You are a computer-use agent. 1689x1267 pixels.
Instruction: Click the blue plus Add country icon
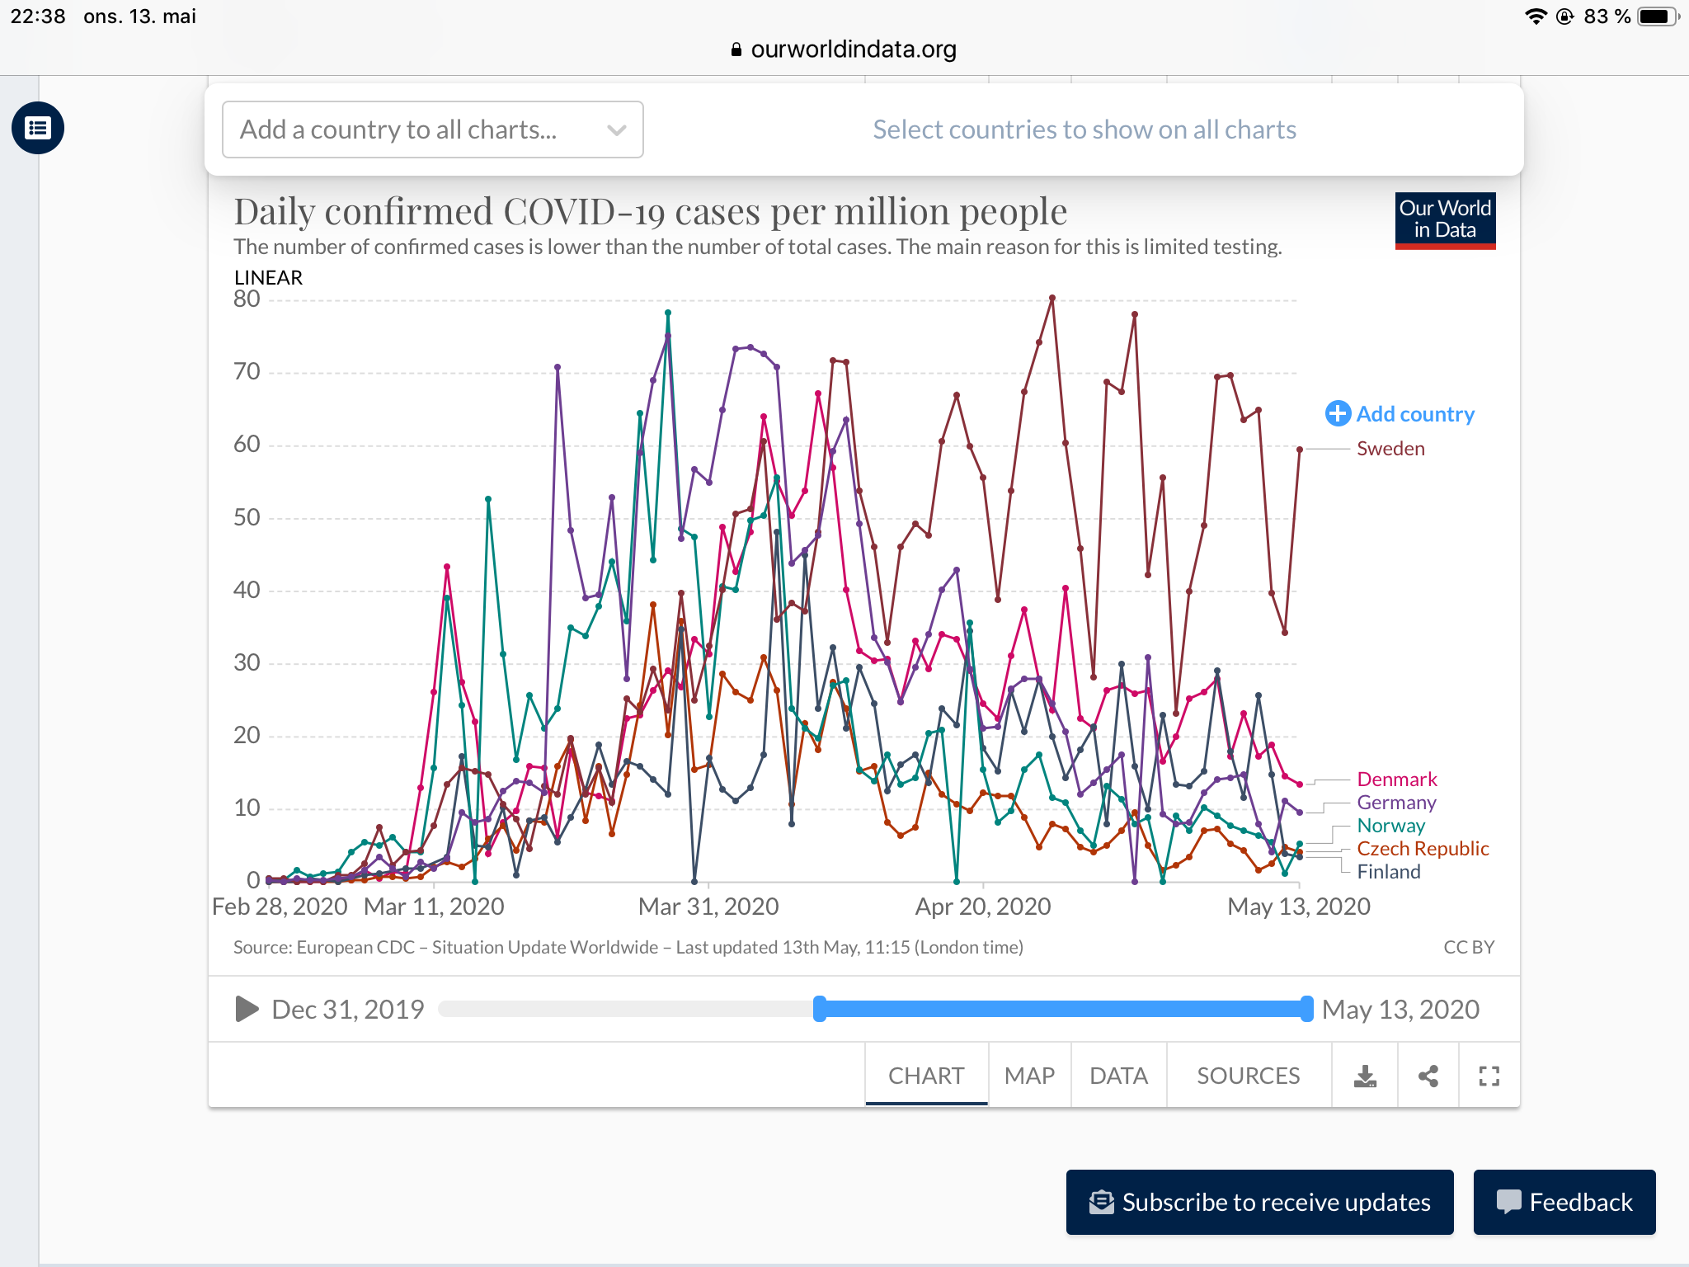[x=1338, y=413]
